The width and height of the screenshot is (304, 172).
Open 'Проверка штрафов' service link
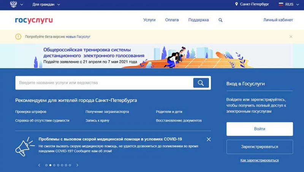[31, 111]
